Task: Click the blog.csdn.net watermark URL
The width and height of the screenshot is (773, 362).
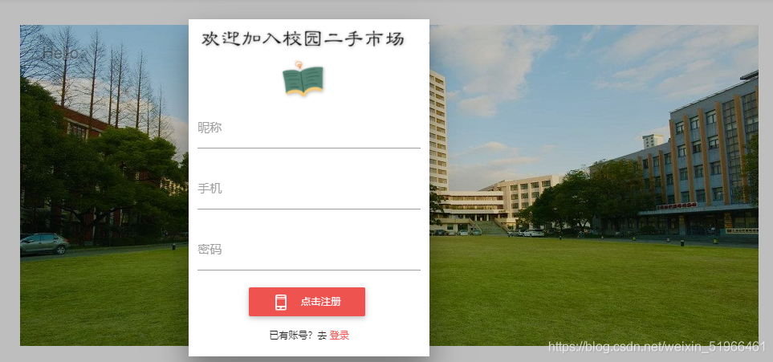Action: point(657,348)
